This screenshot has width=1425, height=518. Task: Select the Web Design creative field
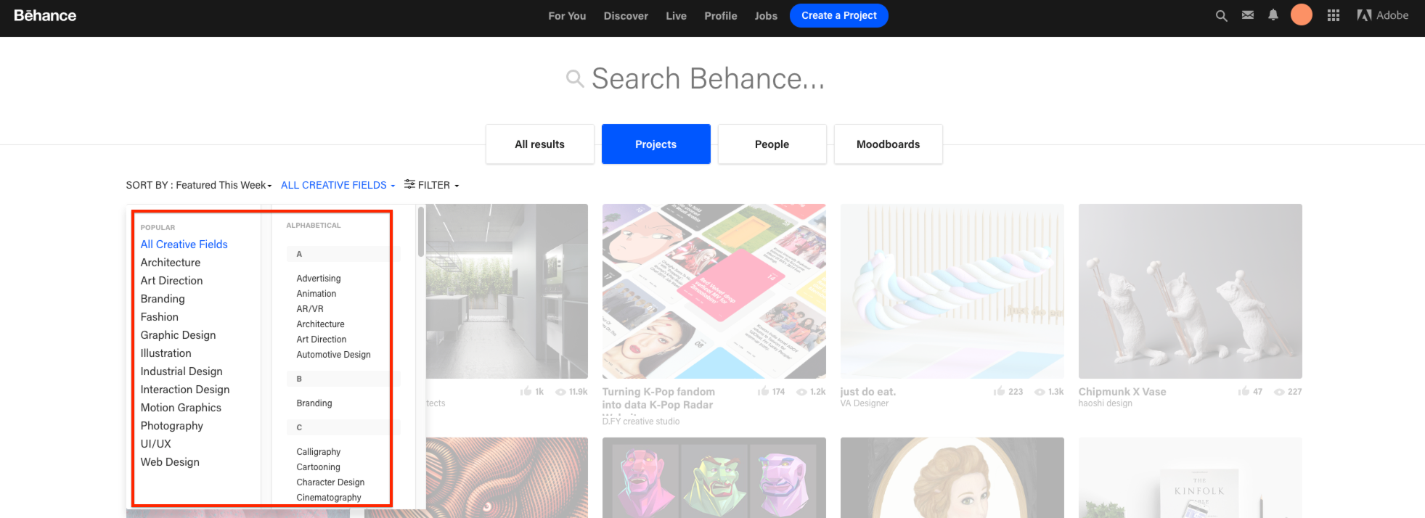[x=170, y=462]
